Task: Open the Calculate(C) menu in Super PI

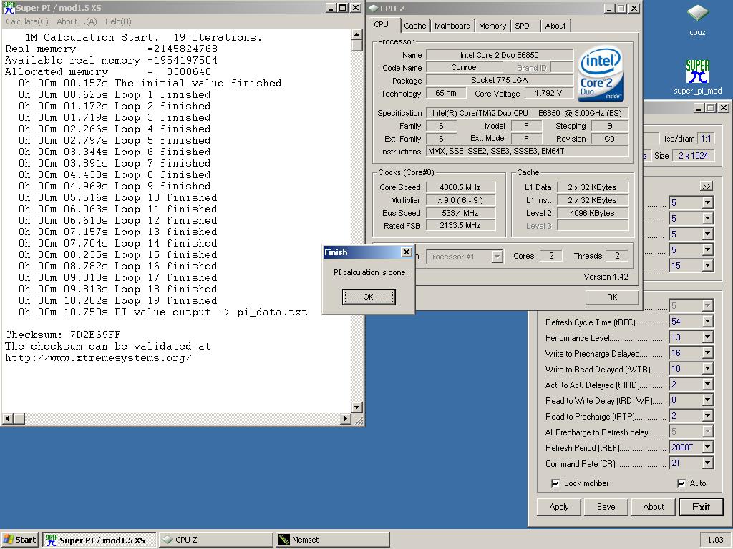Action: pyautogui.click(x=27, y=21)
